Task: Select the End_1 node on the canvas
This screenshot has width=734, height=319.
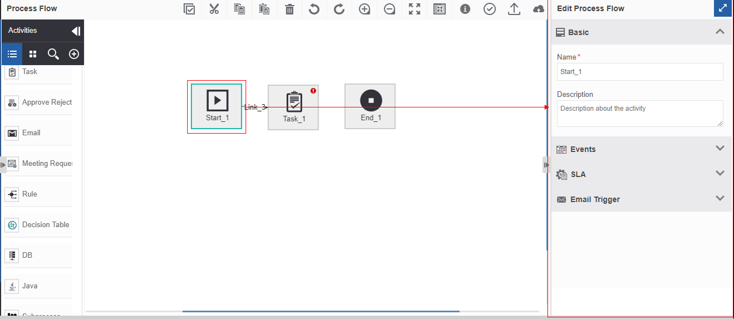Action: pos(370,106)
